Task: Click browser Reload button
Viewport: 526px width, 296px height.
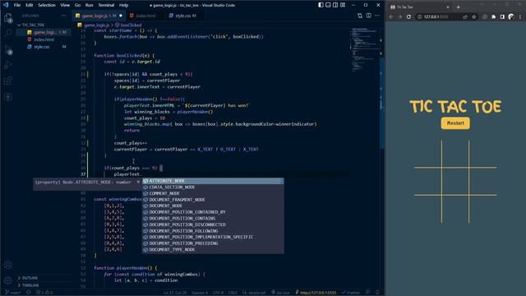Action: point(408,16)
